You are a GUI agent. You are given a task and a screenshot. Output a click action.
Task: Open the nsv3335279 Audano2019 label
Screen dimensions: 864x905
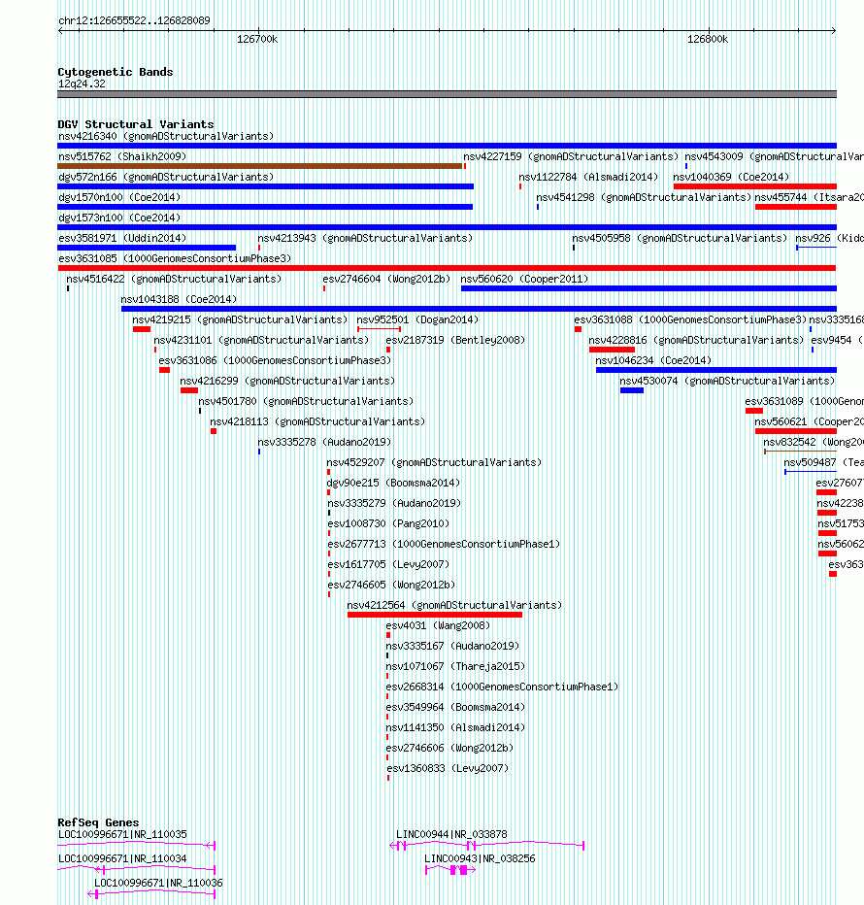(394, 503)
